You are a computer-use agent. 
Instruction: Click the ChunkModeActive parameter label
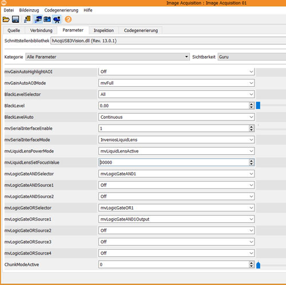[x=22, y=264]
